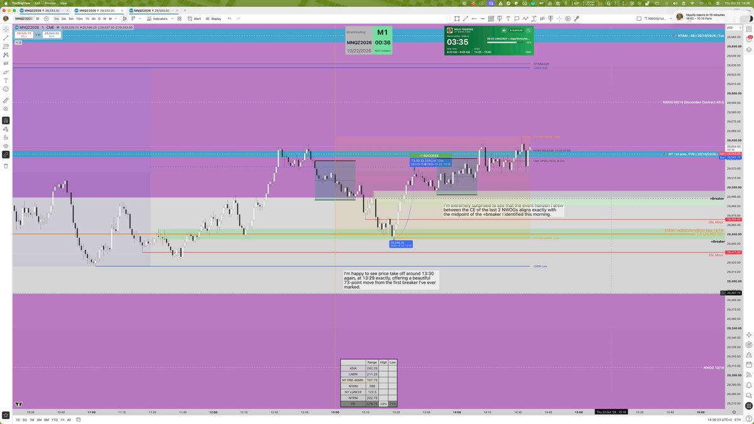
Task: Add symbol to compare with plus icon
Action: coord(46,19)
